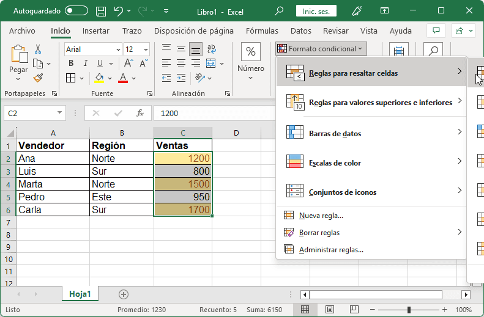Toggle italic formatting
The height and width of the screenshot is (317, 484).
(x=85, y=63)
